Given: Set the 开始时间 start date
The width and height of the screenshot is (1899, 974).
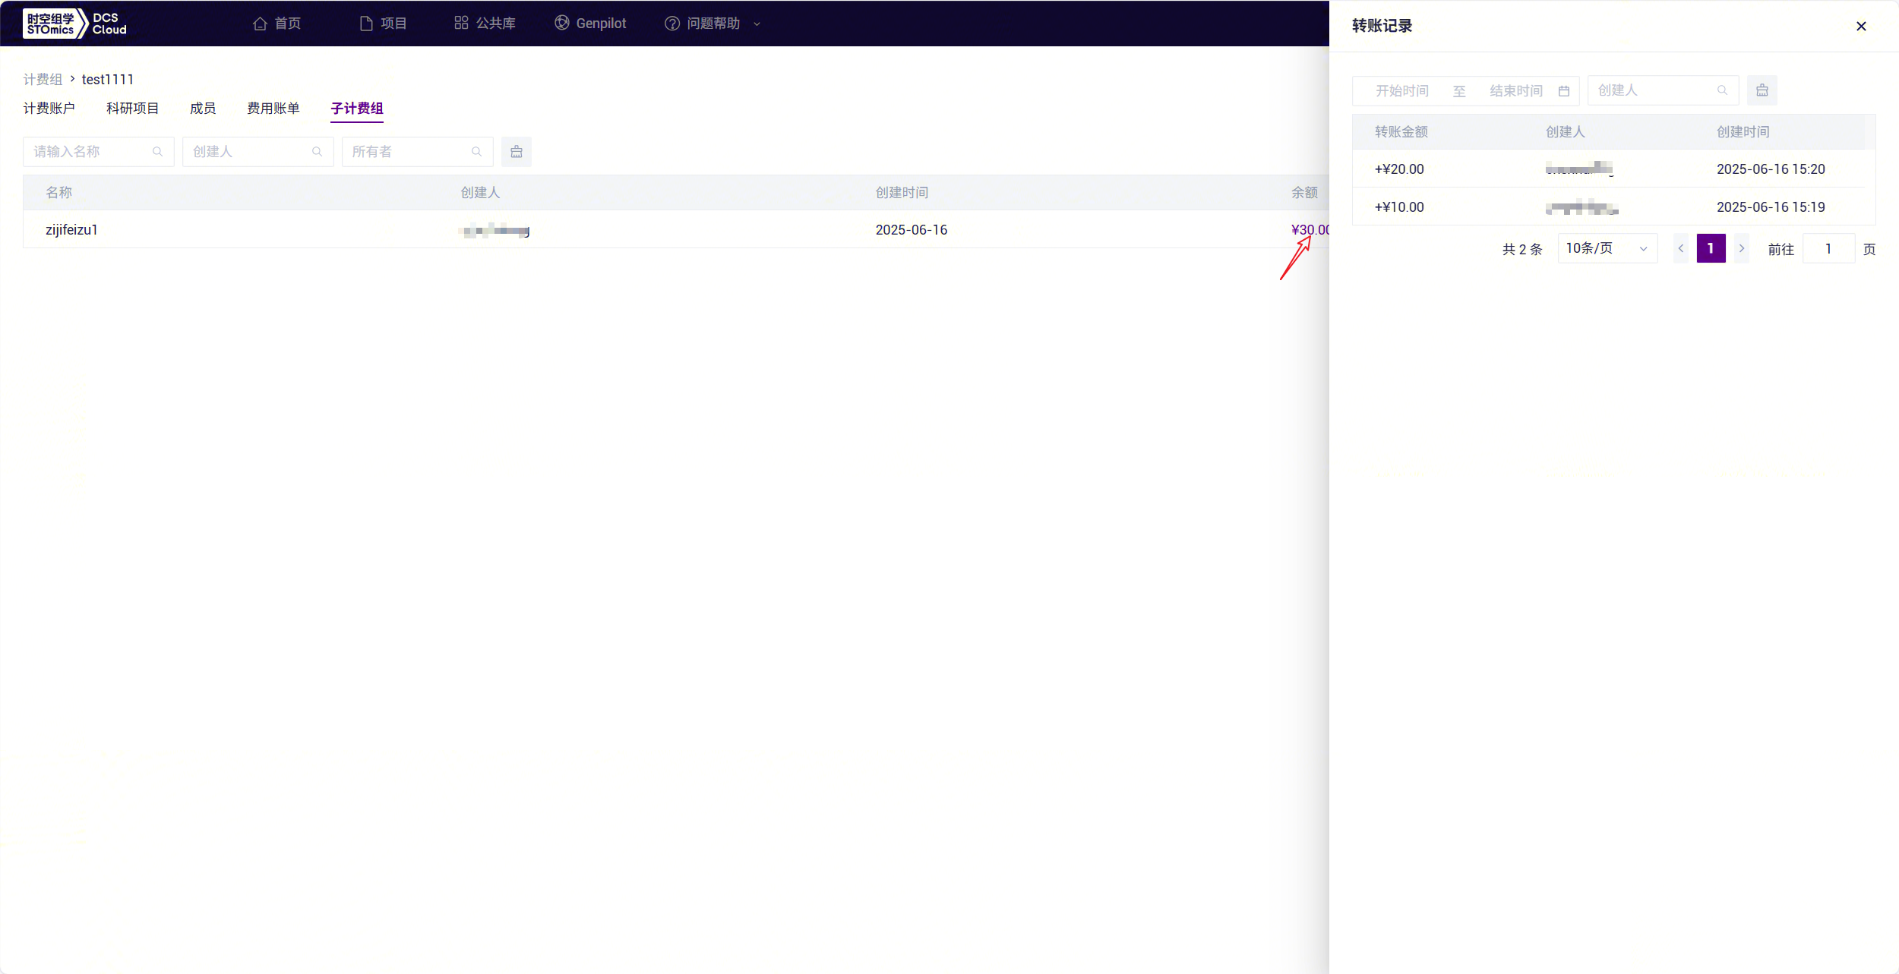Looking at the screenshot, I should coord(1402,90).
